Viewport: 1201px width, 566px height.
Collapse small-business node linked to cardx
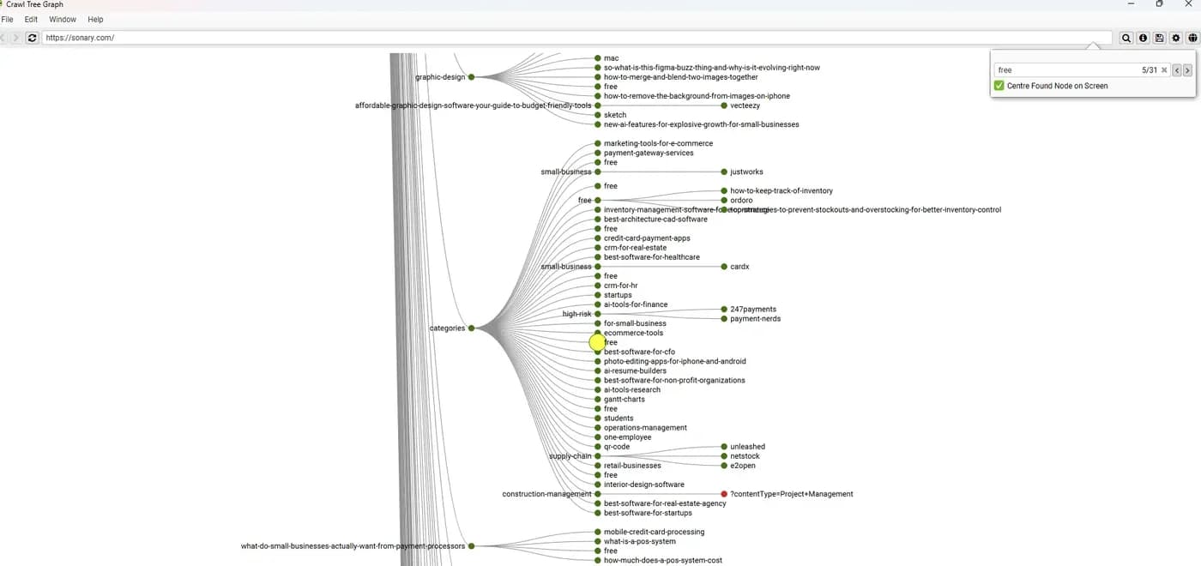coord(597,267)
